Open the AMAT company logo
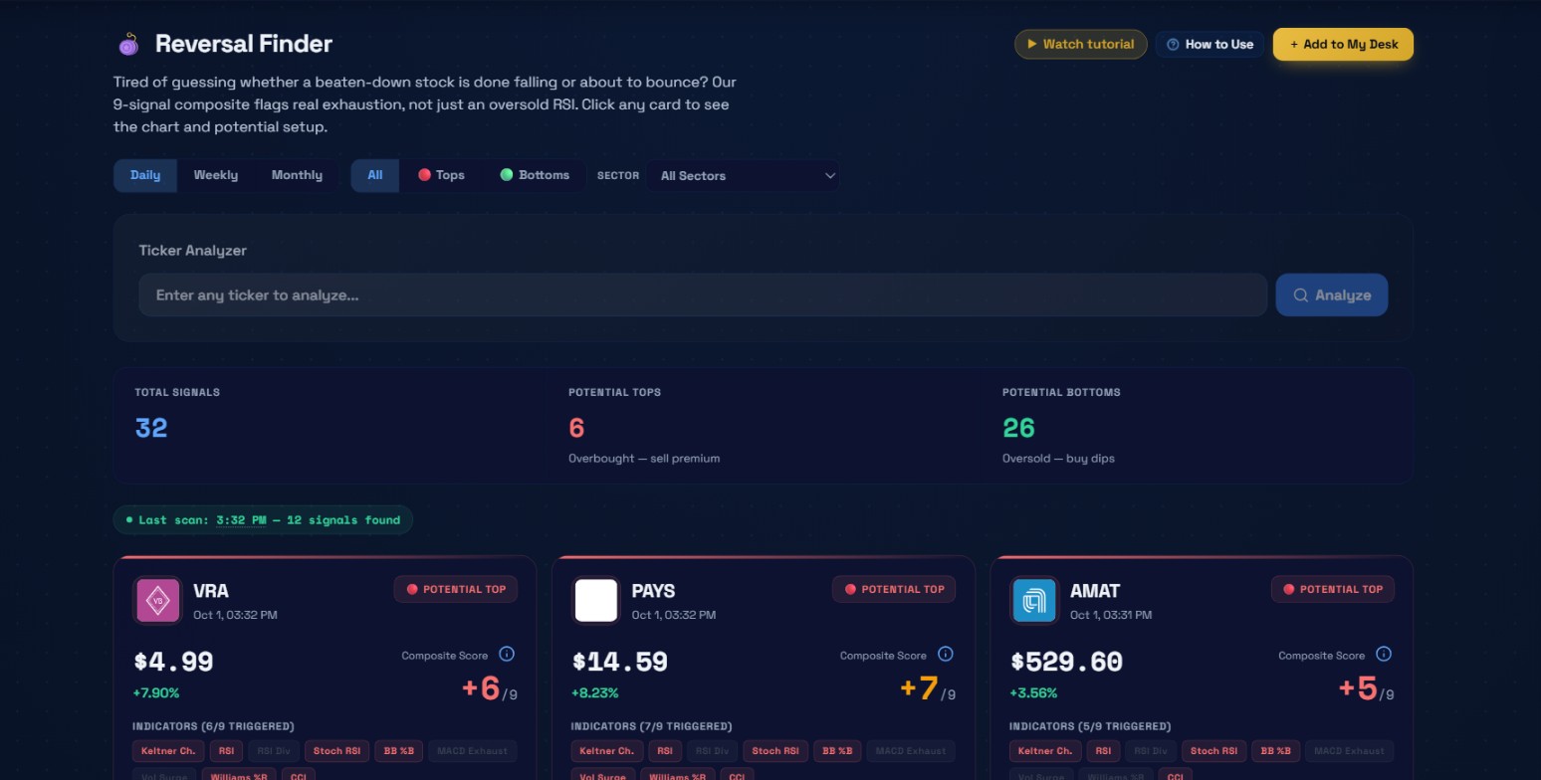 click(1033, 601)
